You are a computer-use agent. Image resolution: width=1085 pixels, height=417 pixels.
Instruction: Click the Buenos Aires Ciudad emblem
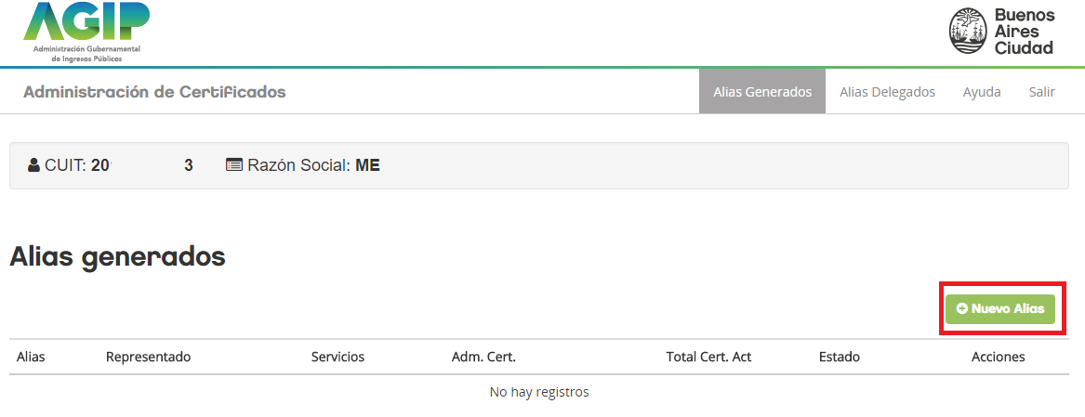pos(968,31)
